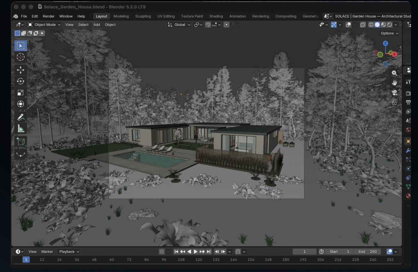Image resolution: width=418 pixels, height=272 pixels.
Task: Toggle camera view with camera icon
Action: click(394, 93)
